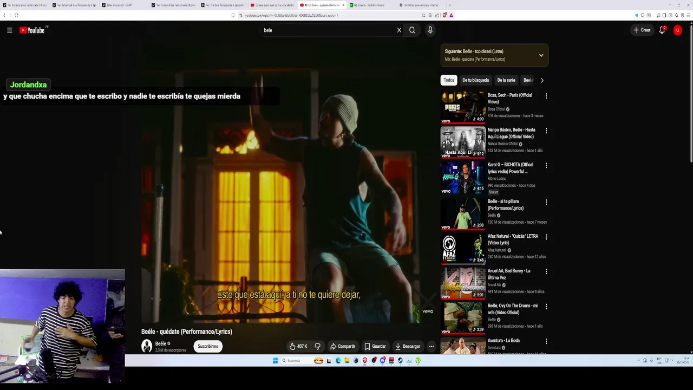This screenshot has height=390, width=693.
Task: Go back with browser back arrow
Action: pyautogui.click(x=5, y=15)
